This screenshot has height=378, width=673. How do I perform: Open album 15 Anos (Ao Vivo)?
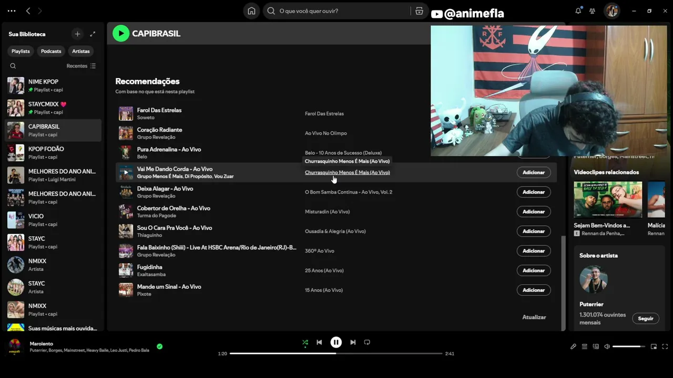point(324,290)
